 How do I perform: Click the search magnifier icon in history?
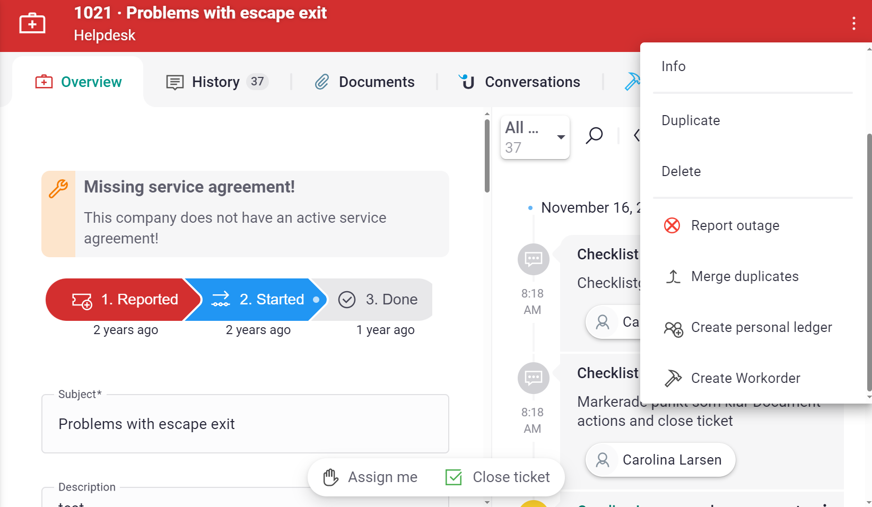594,136
